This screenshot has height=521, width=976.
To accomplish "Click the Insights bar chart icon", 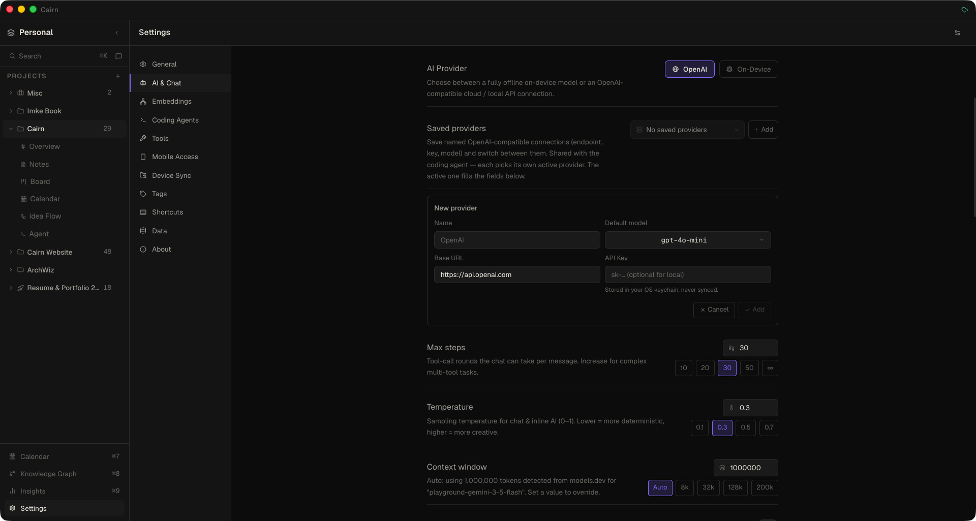I will (x=13, y=491).
